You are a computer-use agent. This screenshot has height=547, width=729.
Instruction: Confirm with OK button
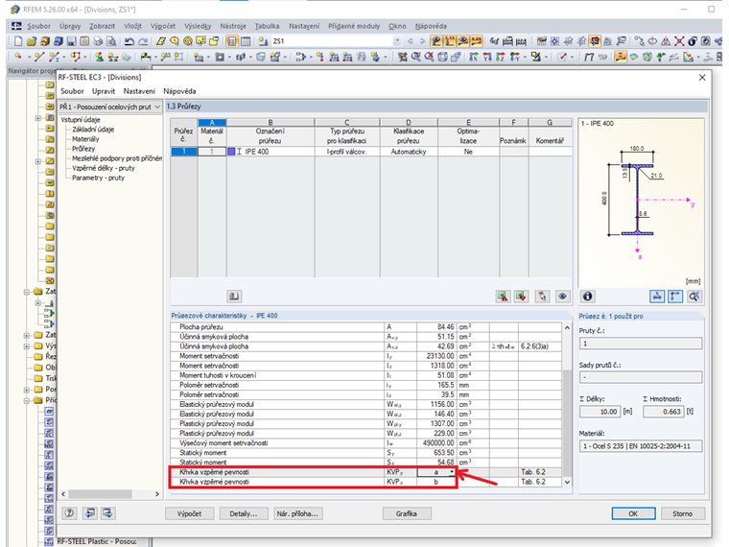633,513
